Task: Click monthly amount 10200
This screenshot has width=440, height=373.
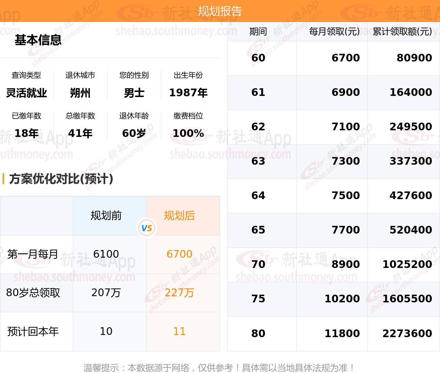Action: tap(342, 299)
